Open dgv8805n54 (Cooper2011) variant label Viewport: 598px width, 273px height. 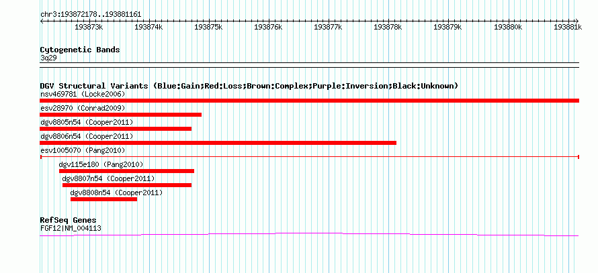87,122
